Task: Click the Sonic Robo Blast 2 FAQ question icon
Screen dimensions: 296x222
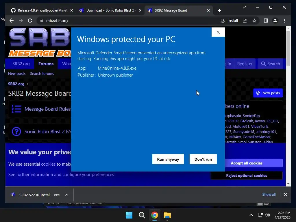Action: pyautogui.click(x=16, y=132)
